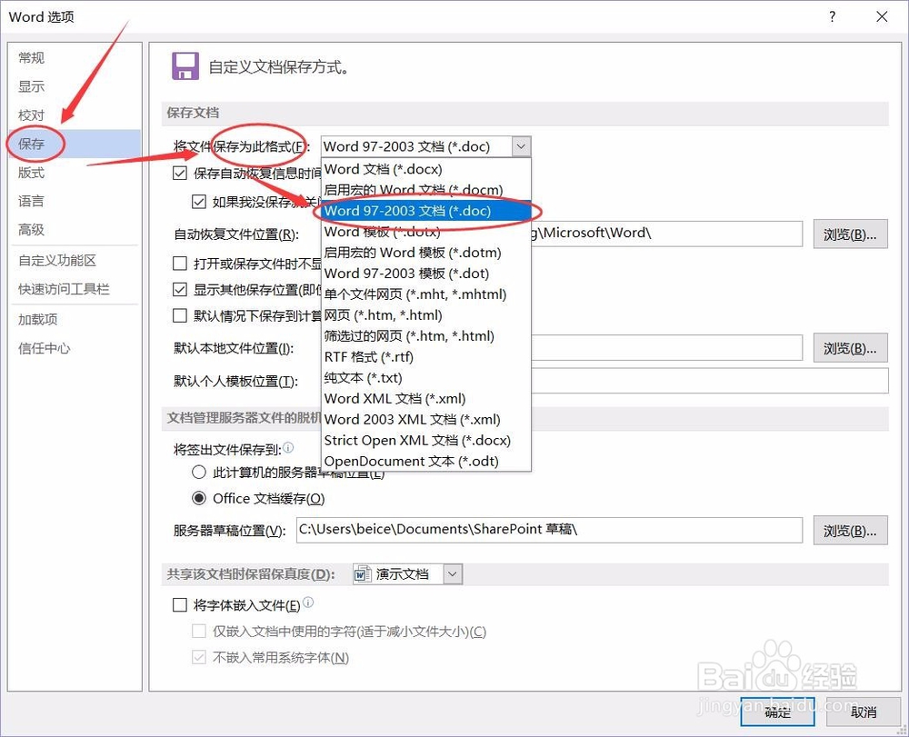Select 纯文本 (*.txt) format
Image resolution: width=909 pixels, height=737 pixels.
(426, 378)
